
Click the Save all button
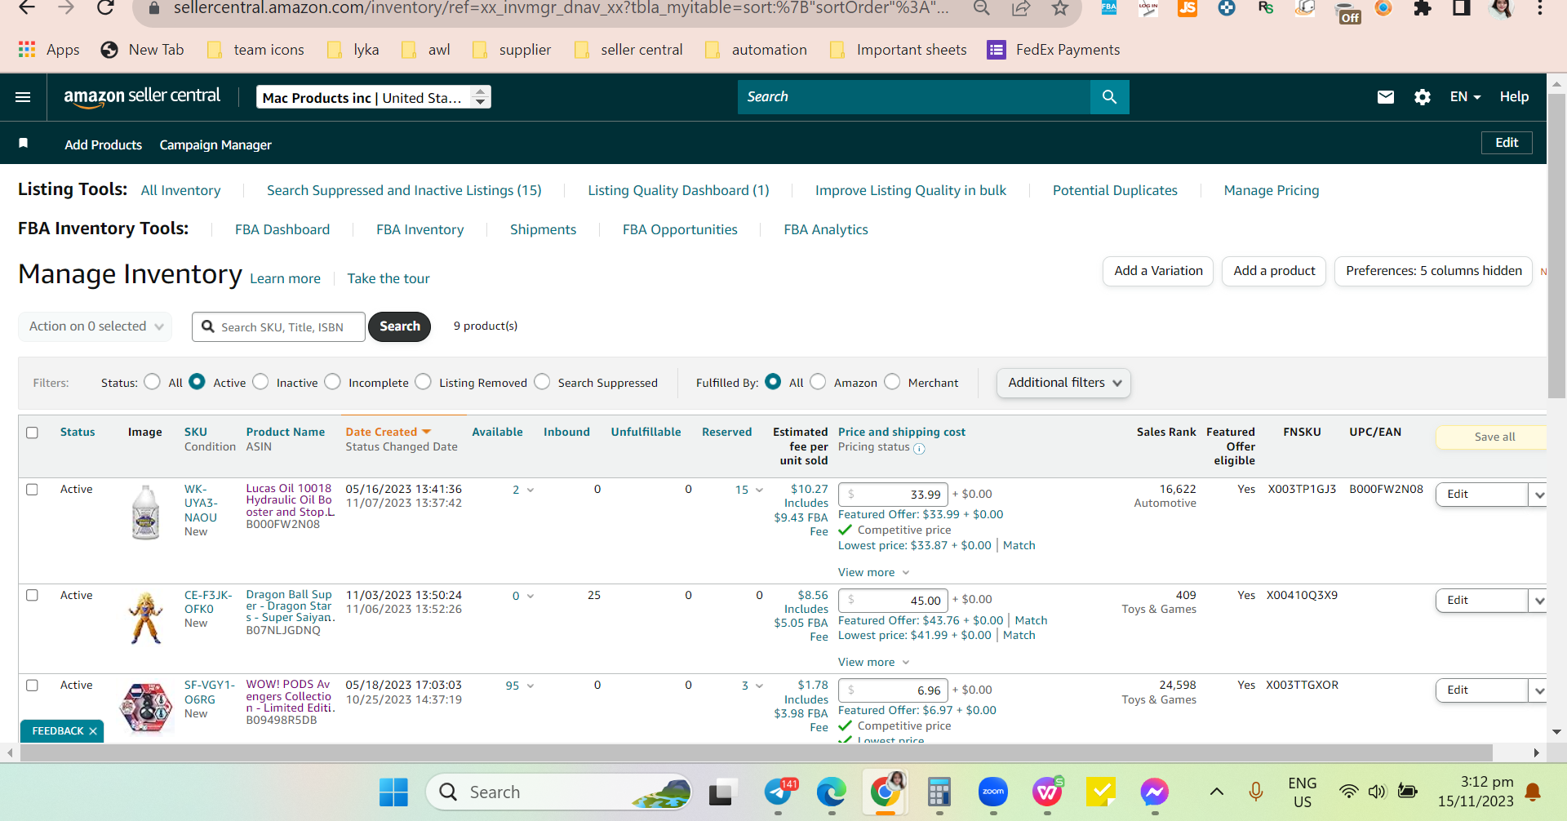(1494, 437)
